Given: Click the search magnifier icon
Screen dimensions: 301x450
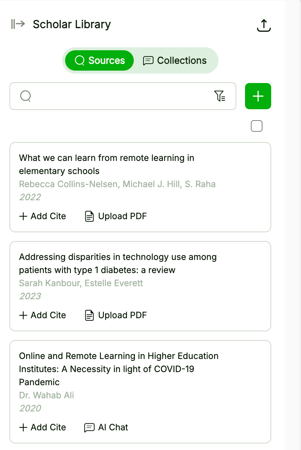Looking at the screenshot, I should click(x=25, y=96).
